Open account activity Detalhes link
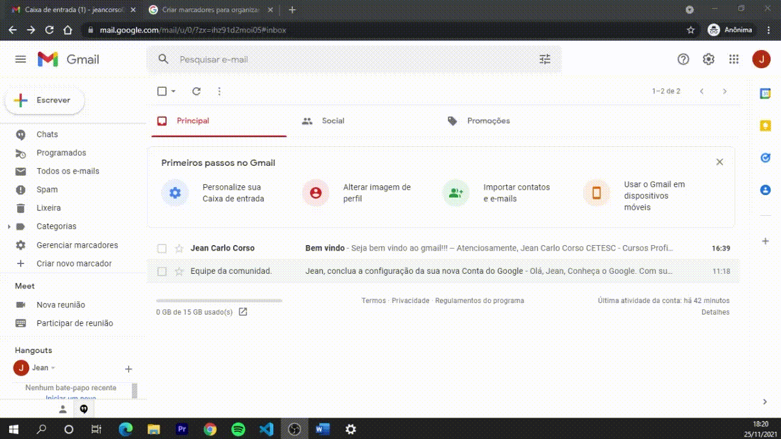 715,312
